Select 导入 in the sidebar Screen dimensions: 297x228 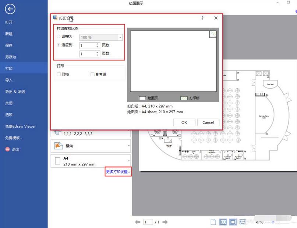pyautogui.click(x=9, y=80)
